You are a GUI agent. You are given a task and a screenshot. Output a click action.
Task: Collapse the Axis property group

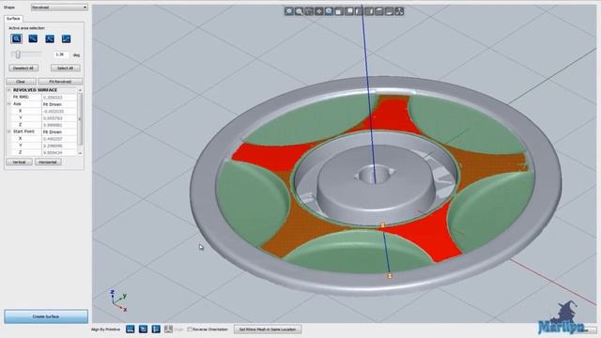tap(9, 104)
